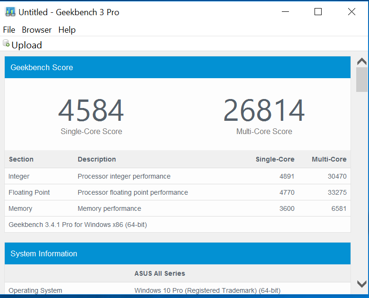Click the Operating System row label

(x=35, y=290)
